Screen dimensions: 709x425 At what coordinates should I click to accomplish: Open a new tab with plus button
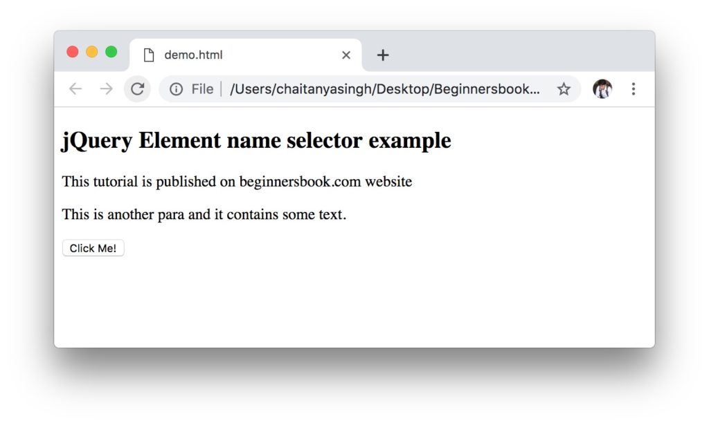tap(383, 55)
